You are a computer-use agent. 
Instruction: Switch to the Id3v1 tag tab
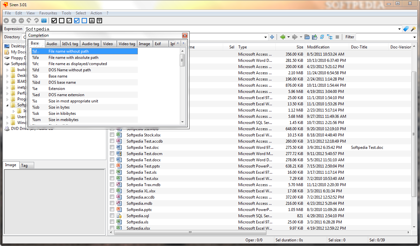click(x=70, y=44)
